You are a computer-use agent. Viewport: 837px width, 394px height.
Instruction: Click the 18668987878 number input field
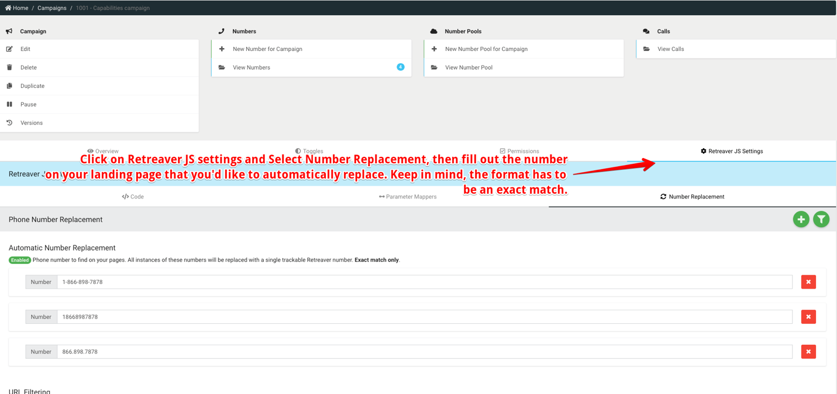(424, 317)
